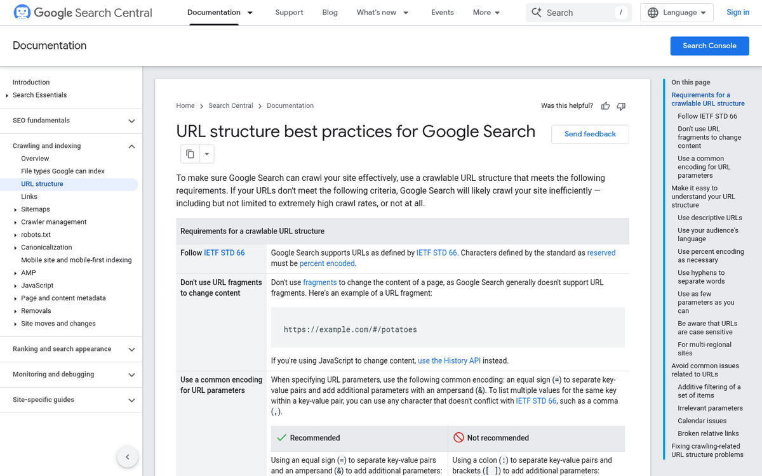Collapse the left sidebar with arrow button

click(127, 457)
